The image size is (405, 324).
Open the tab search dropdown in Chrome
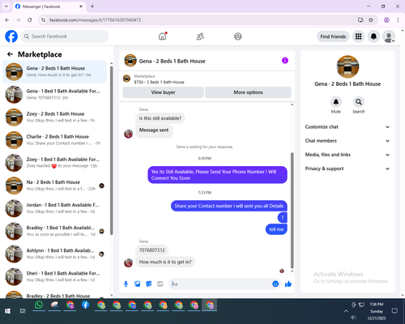6,6
